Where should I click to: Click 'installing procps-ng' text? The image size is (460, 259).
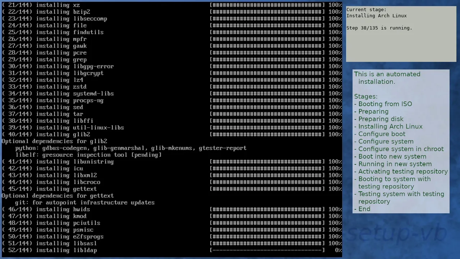click(x=70, y=101)
